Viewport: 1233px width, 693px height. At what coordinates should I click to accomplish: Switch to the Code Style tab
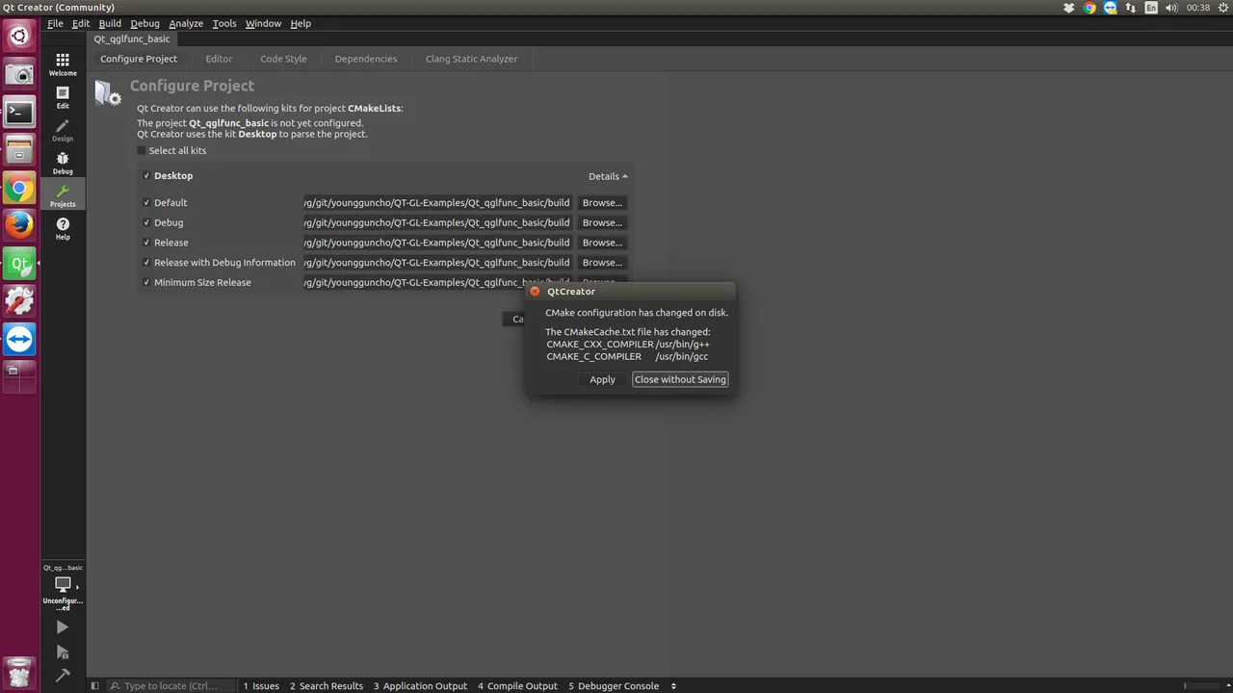pos(283,59)
